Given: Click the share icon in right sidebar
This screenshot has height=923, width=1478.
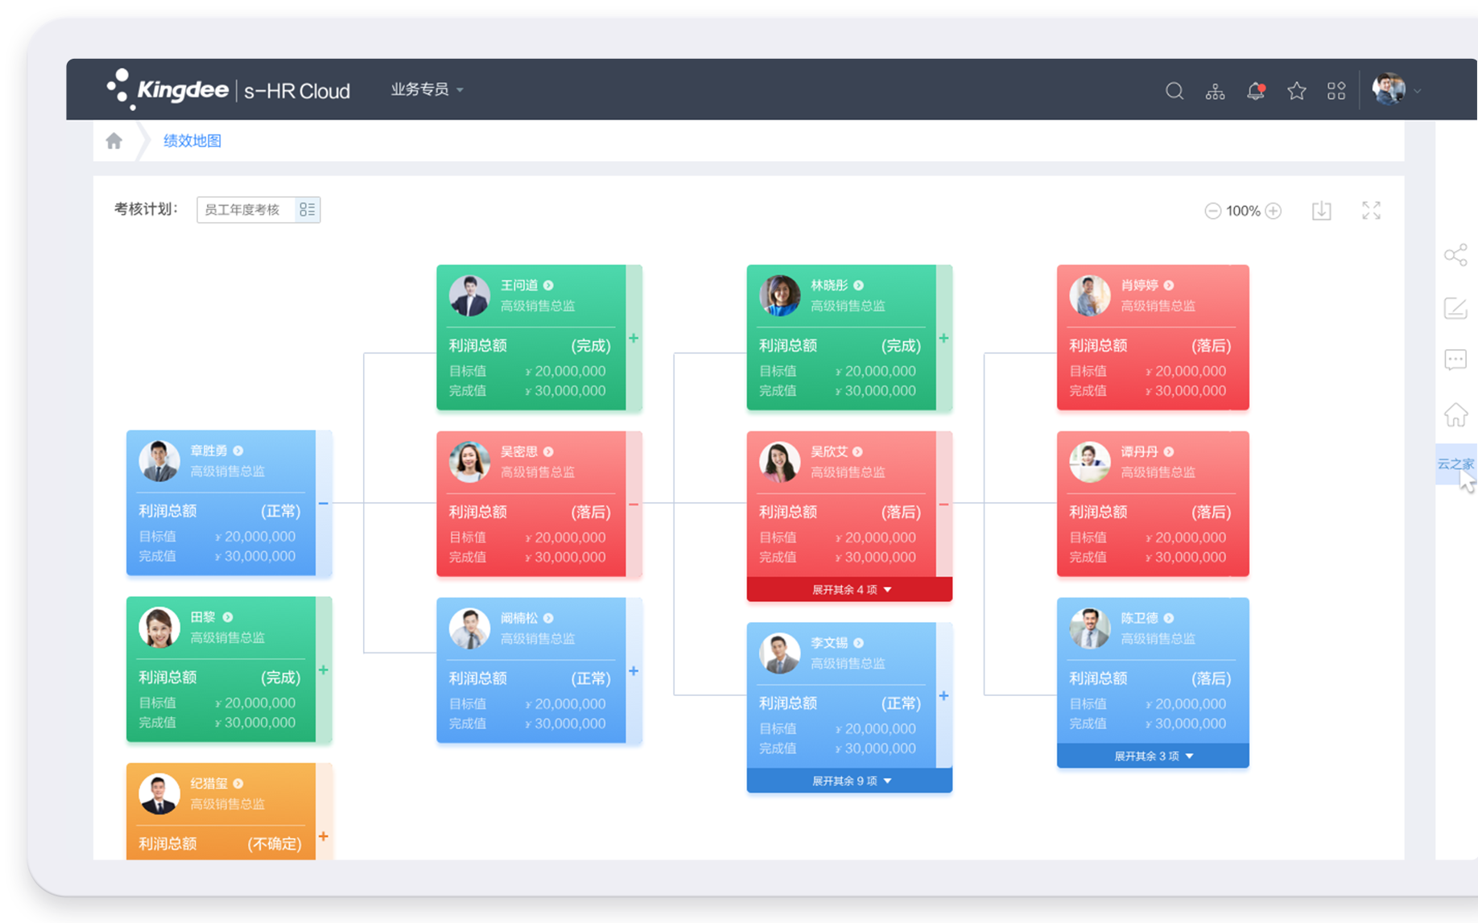Looking at the screenshot, I should [x=1455, y=256].
